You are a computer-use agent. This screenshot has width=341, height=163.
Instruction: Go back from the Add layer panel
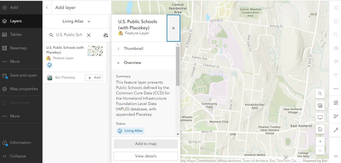click(47, 8)
